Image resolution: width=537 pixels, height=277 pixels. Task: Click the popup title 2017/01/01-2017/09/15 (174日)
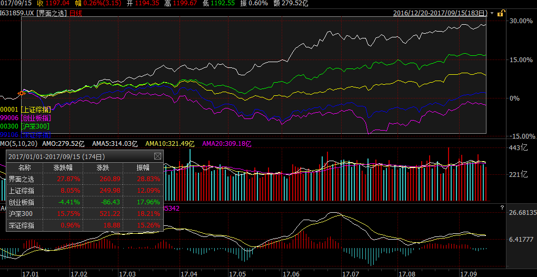[57, 156]
